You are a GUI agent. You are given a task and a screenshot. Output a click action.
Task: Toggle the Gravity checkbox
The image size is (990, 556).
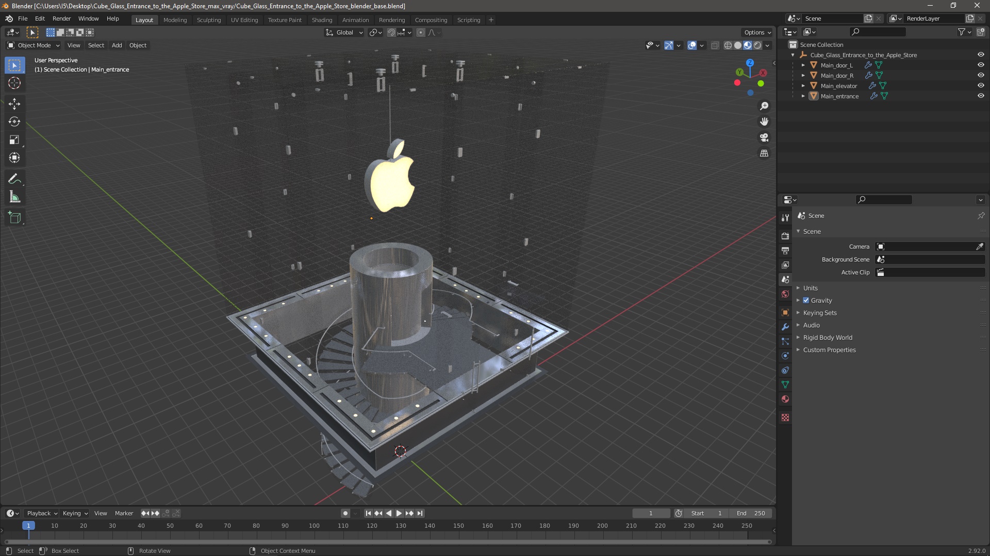[806, 301]
